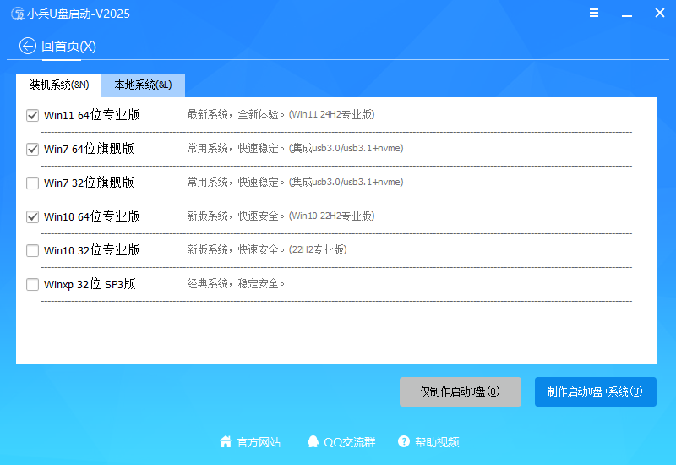
Task: Open the hamburger menu icon in title bar
Action: tap(594, 13)
